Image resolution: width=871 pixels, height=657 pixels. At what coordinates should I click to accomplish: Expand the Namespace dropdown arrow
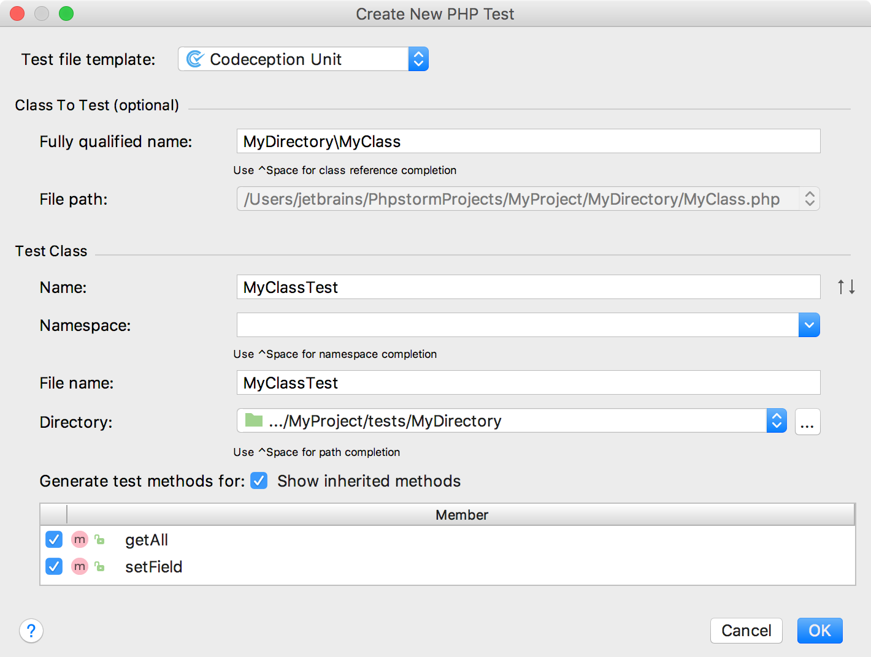(809, 325)
